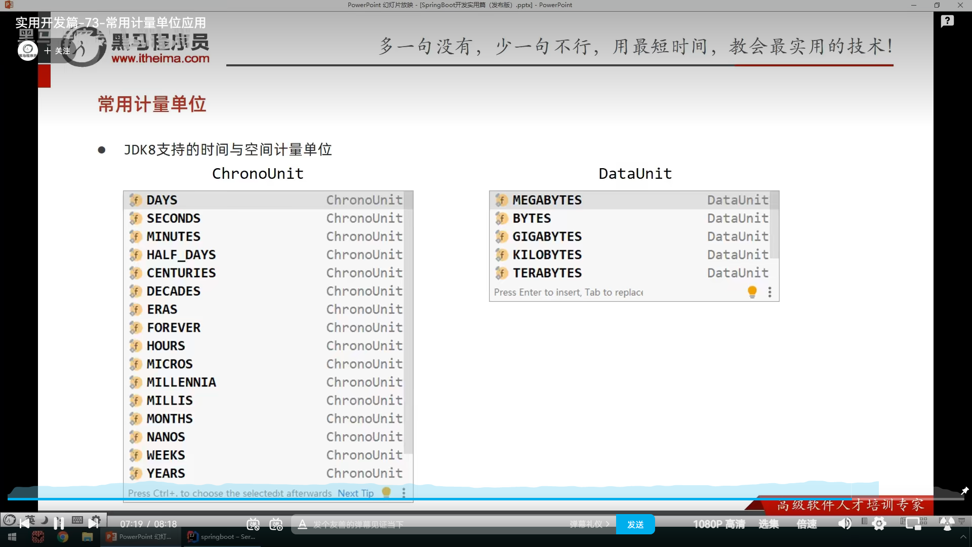Open the 1080P 高清 quality menu
The width and height of the screenshot is (972, 547).
(x=719, y=524)
